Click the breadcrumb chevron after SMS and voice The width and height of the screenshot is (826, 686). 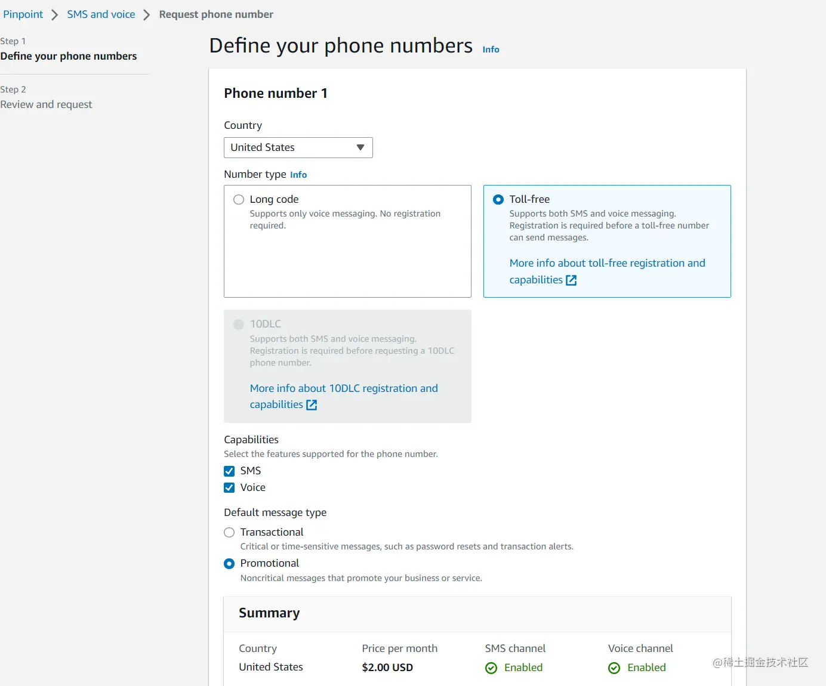pyautogui.click(x=146, y=14)
